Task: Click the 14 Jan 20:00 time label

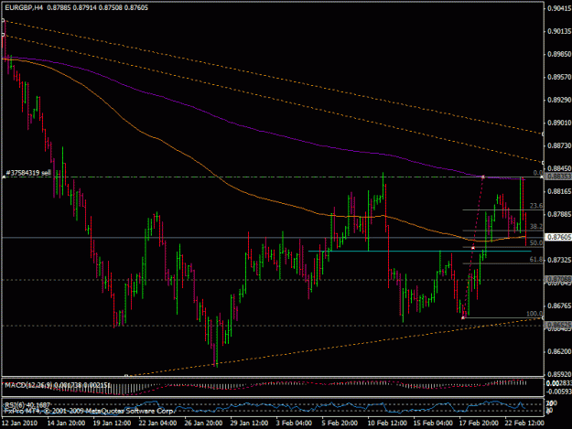Action: click(66, 423)
